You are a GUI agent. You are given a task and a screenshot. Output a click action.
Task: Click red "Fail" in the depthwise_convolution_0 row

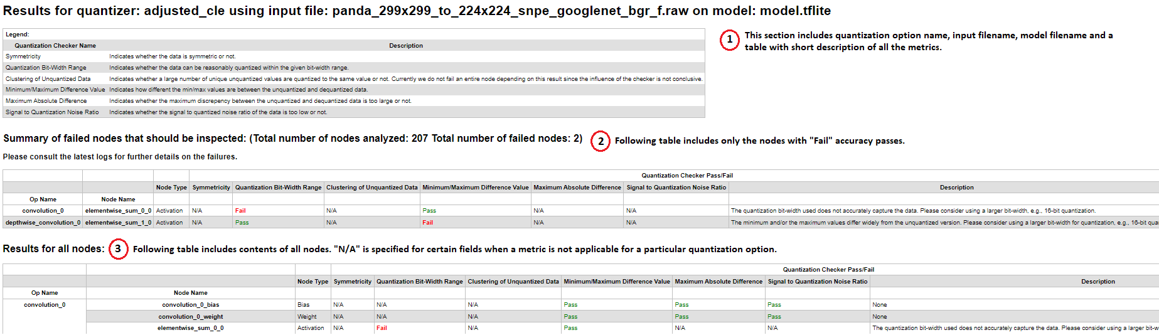click(x=427, y=223)
